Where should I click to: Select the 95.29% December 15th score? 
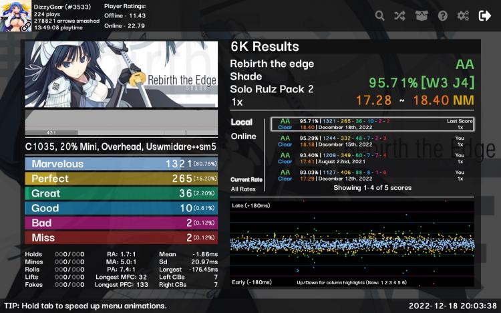(x=372, y=141)
